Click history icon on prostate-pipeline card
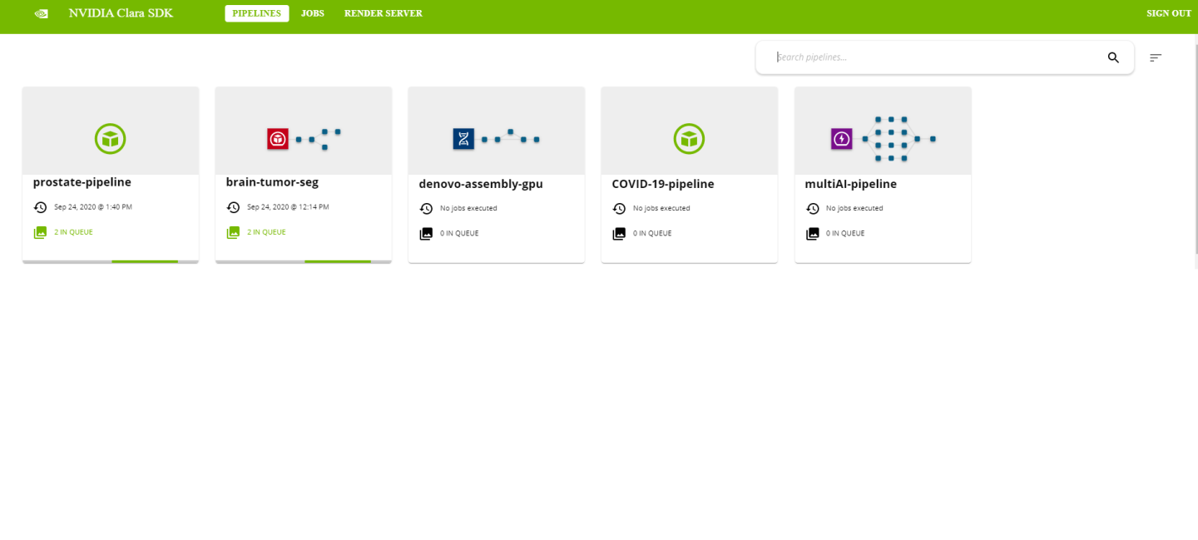Screen dimensions: 1198x540 (x=40, y=207)
